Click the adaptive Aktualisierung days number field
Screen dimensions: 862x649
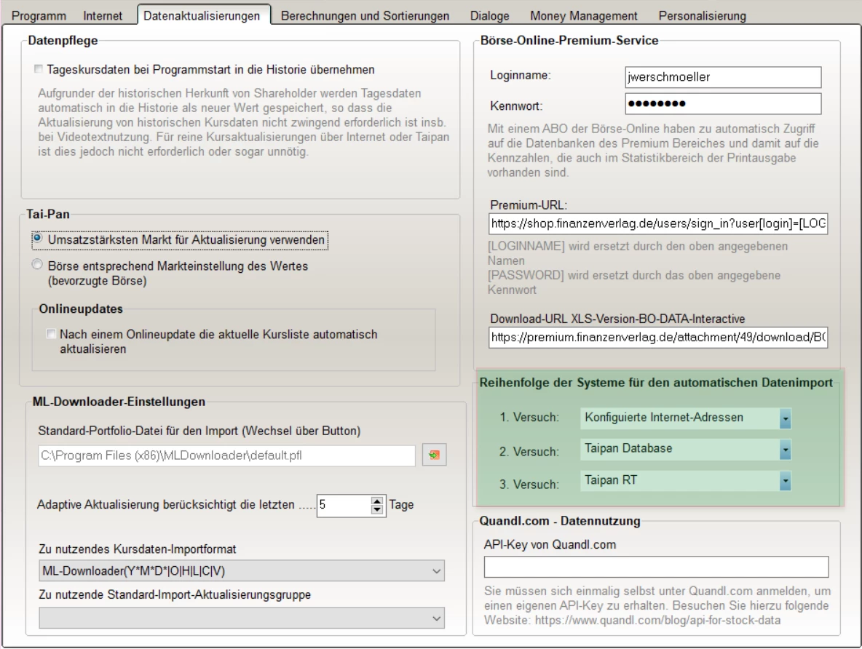(x=344, y=505)
